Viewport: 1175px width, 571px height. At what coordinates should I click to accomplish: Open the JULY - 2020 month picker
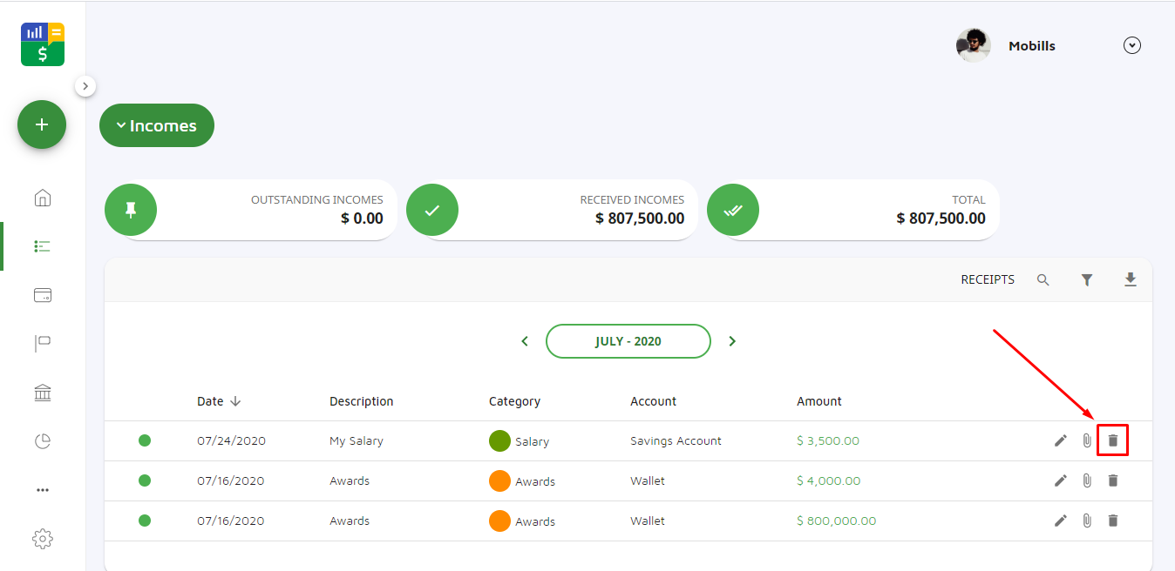(628, 341)
